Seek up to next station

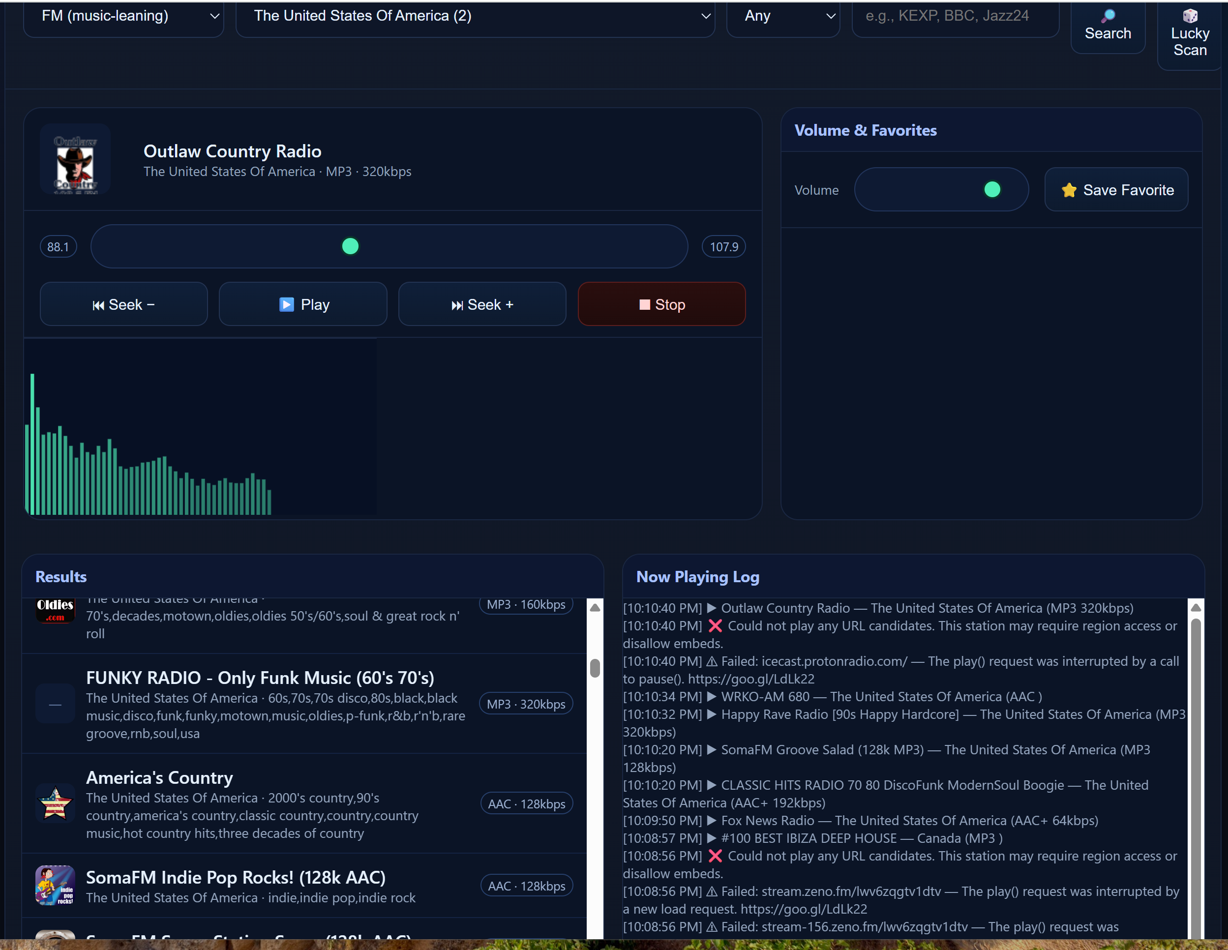tap(482, 304)
